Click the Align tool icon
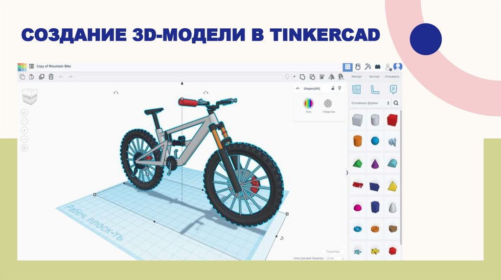Image resolution: width=501 pixels, height=280 pixels. [322, 77]
